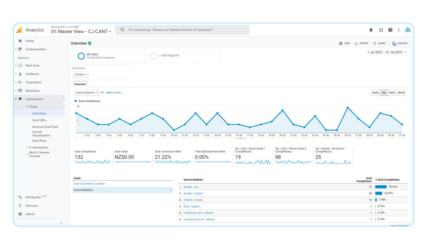Open the apps grid icon

381,30
